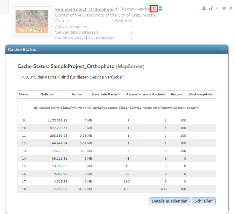The image size is (235, 214).
Task: Select scale value 288.895,28
Action: point(59,135)
